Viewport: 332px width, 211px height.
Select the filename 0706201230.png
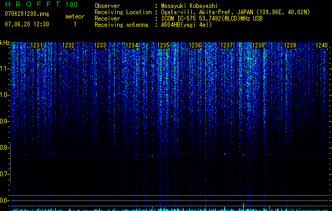point(27,14)
